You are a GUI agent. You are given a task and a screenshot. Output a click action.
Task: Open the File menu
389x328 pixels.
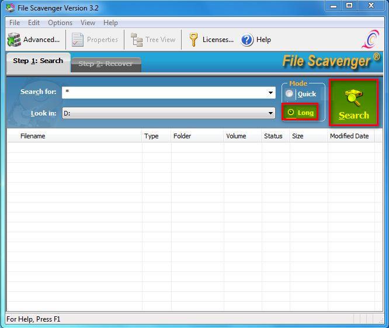point(15,23)
